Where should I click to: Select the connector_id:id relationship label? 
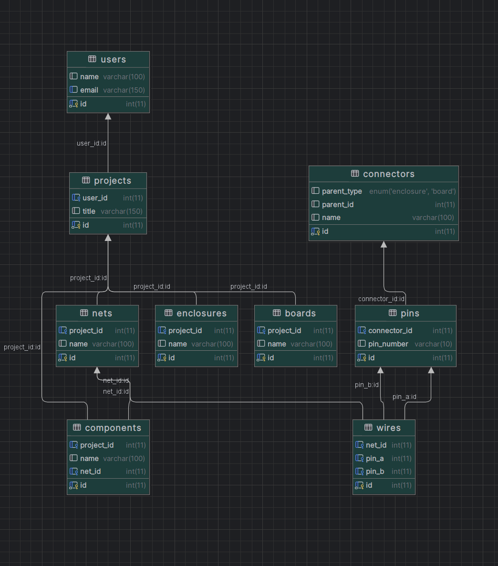[382, 299]
